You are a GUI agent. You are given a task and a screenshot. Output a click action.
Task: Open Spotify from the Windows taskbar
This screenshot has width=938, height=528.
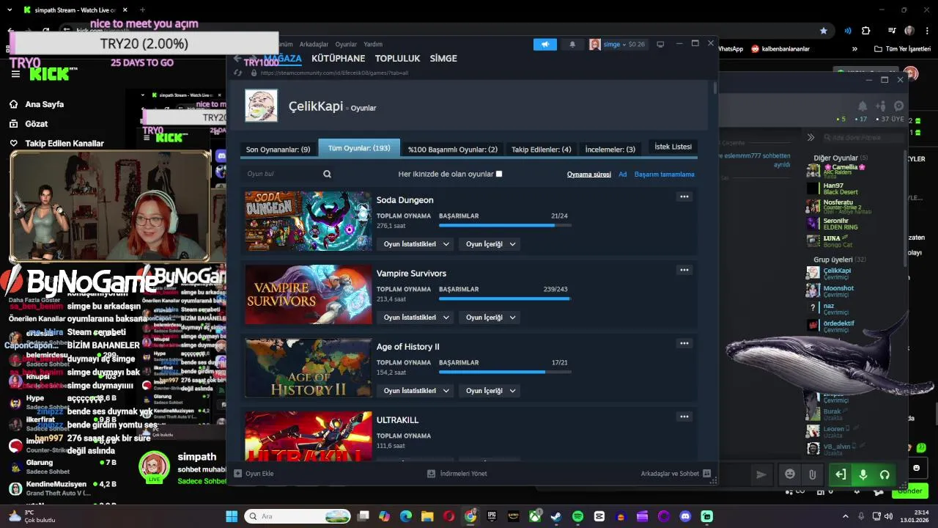577,516
